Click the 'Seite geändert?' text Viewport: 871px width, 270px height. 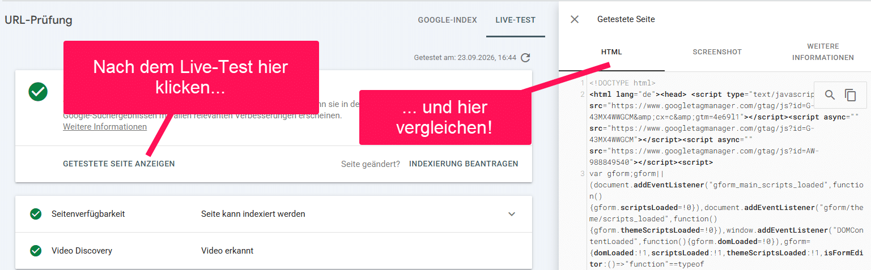[371, 164]
